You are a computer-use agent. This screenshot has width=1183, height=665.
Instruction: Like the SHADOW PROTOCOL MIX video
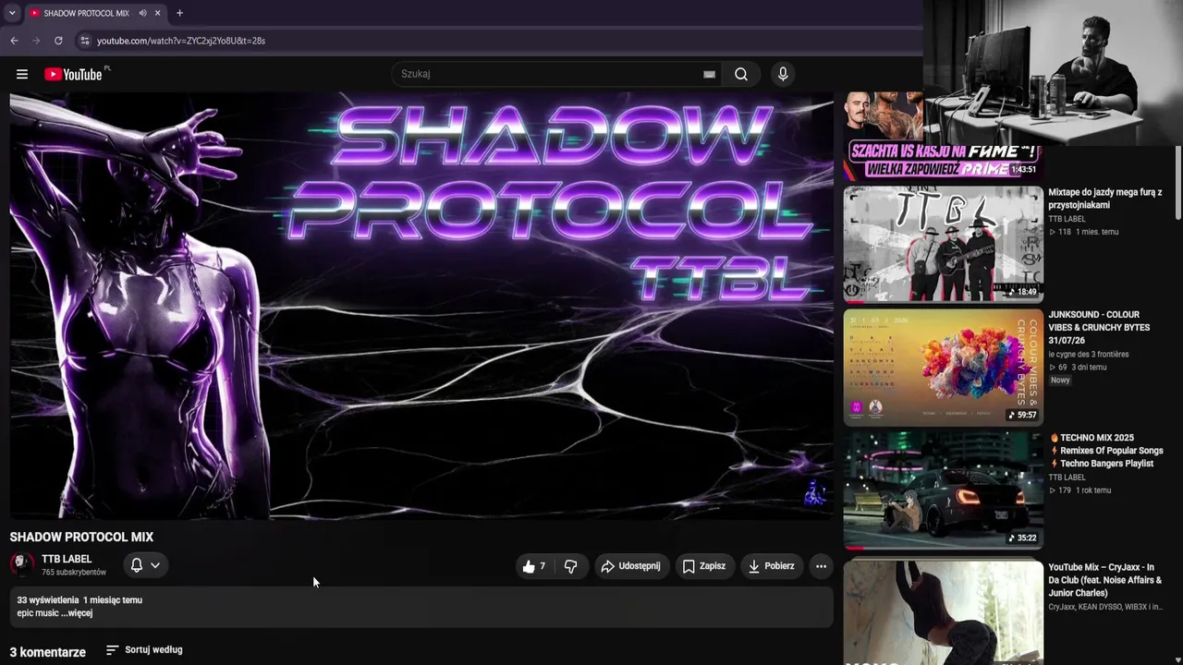click(534, 566)
